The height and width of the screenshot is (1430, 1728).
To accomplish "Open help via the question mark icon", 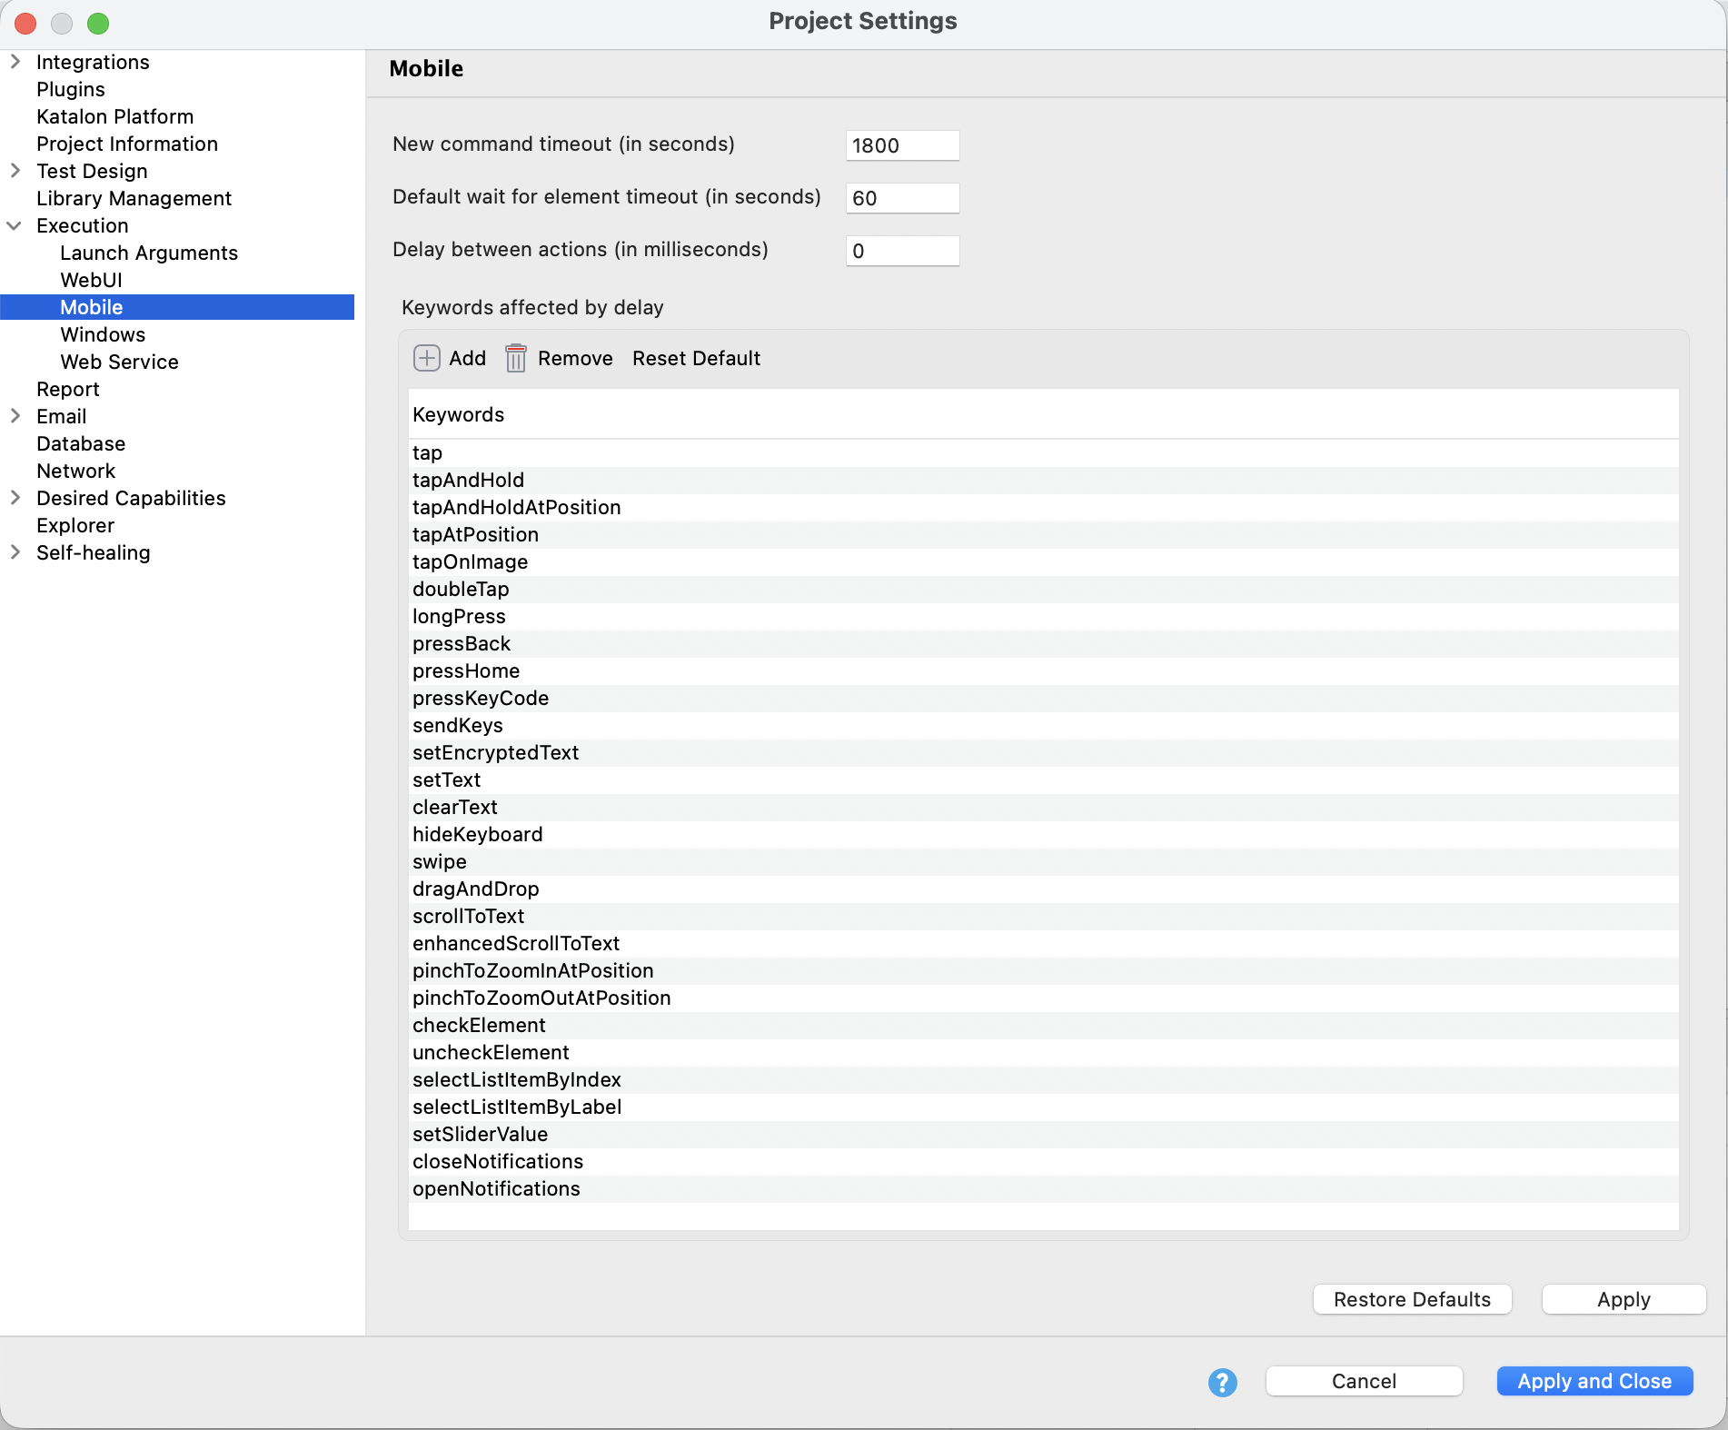I will (x=1222, y=1382).
